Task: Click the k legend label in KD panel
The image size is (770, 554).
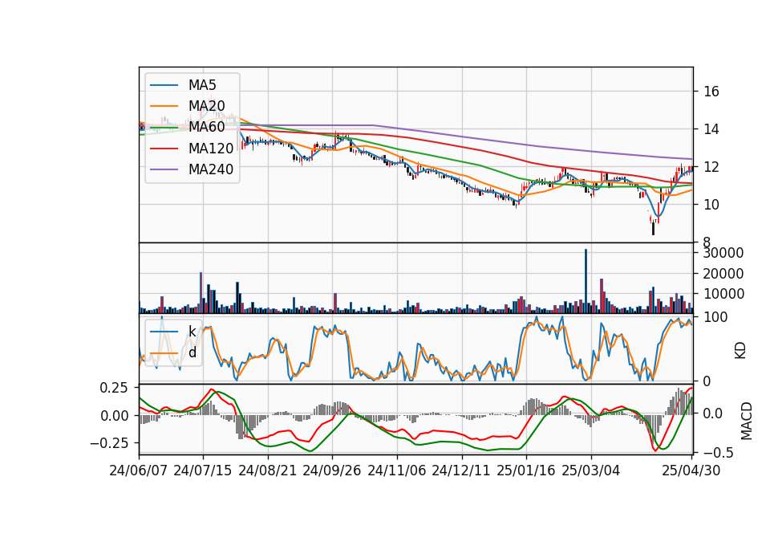Action: (192, 332)
